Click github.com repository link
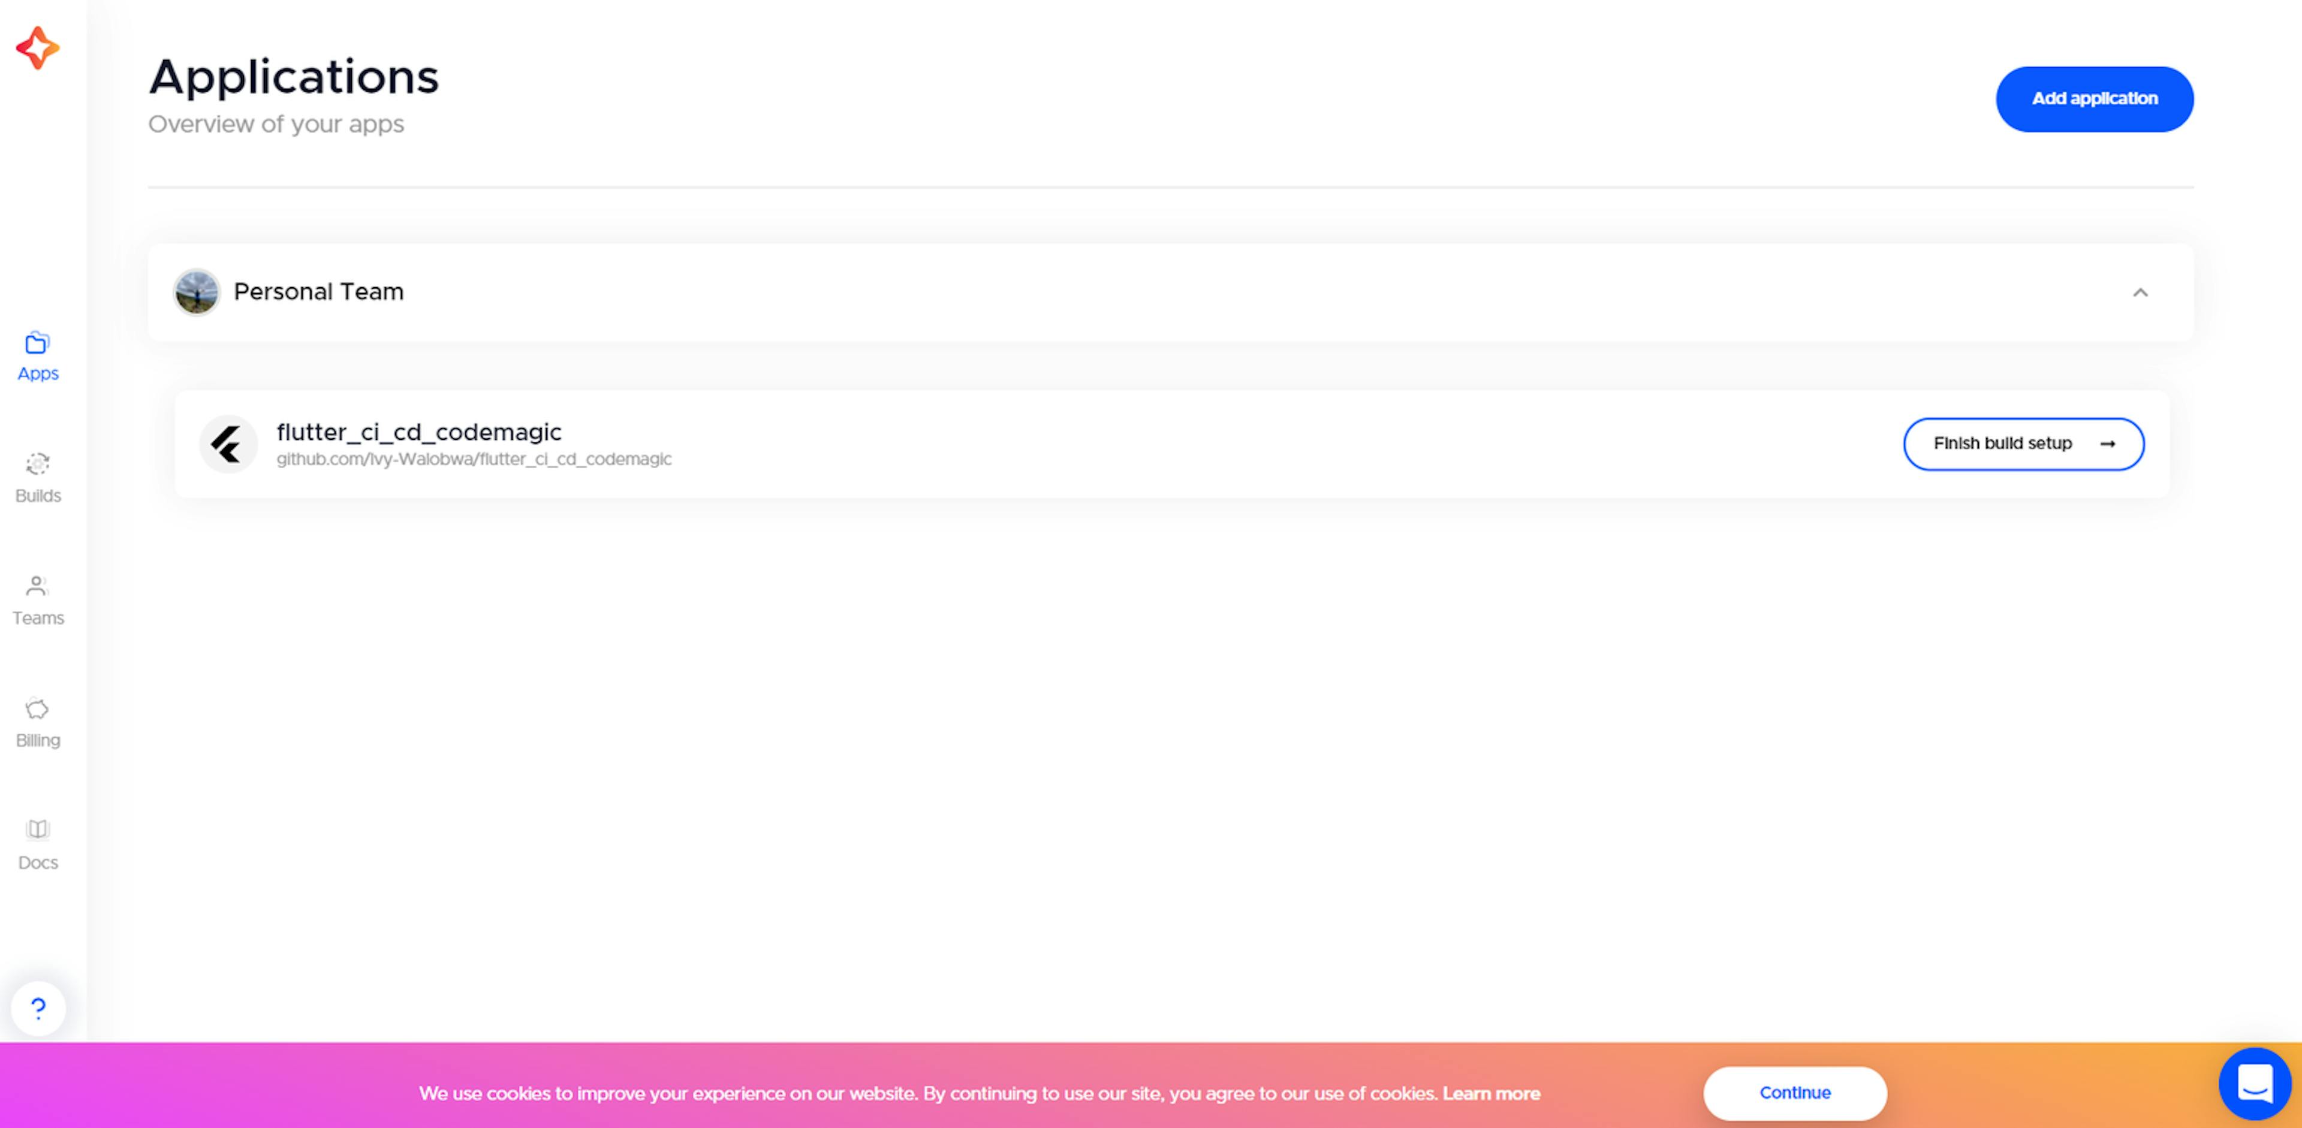 coord(474,459)
